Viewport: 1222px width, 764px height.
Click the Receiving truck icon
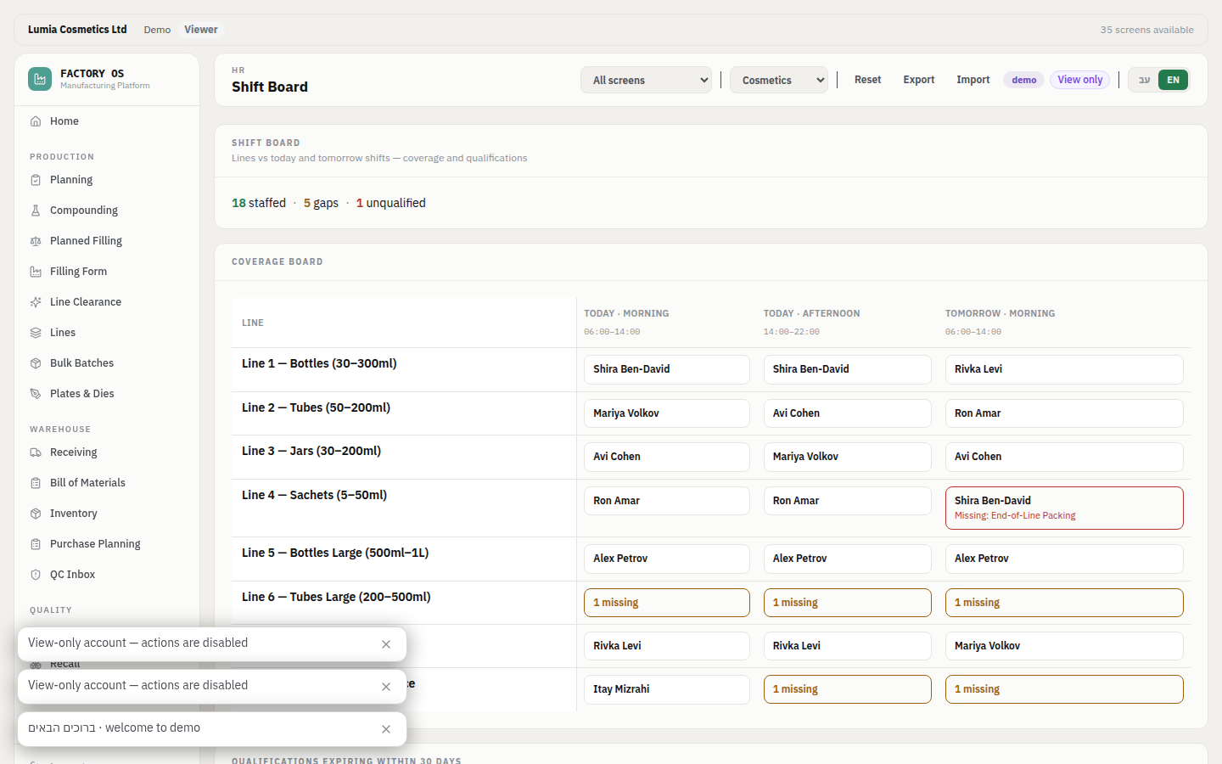tap(36, 452)
